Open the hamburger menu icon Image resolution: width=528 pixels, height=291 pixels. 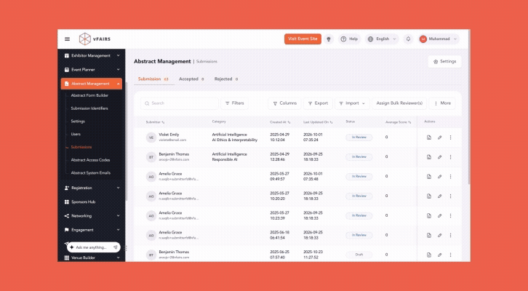click(68, 39)
